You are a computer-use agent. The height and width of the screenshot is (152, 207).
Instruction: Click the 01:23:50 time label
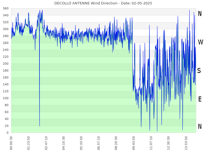[28, 143]
